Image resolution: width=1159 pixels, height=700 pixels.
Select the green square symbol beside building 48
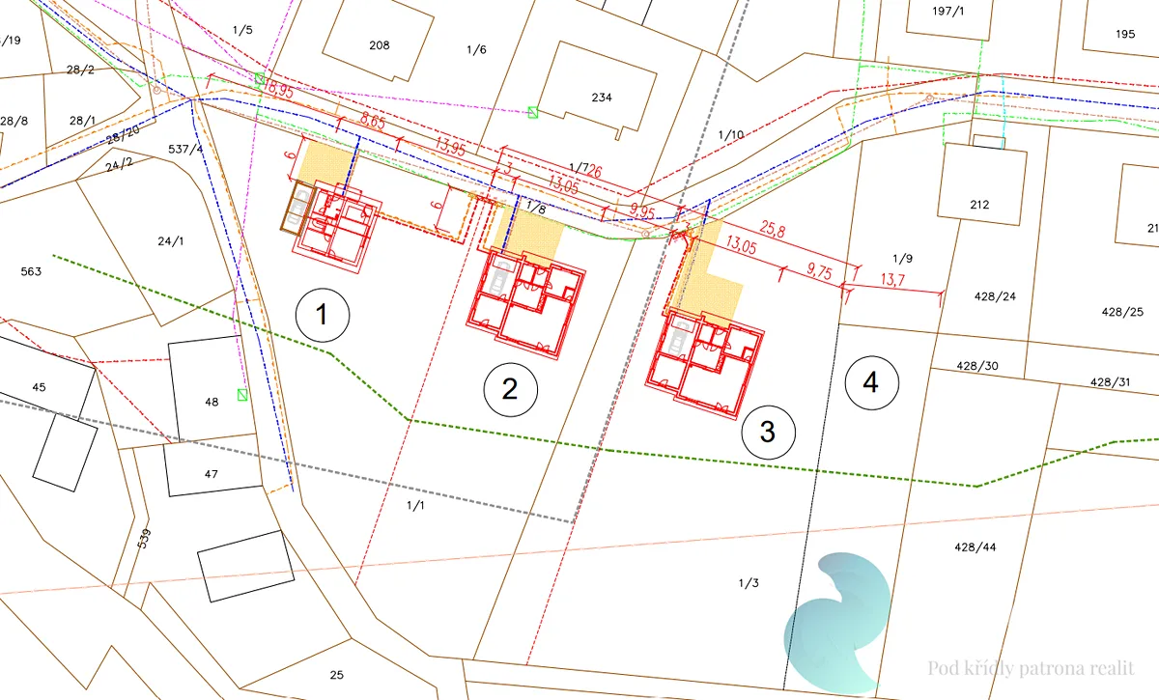pyautogui.click(x=242, y=394)
